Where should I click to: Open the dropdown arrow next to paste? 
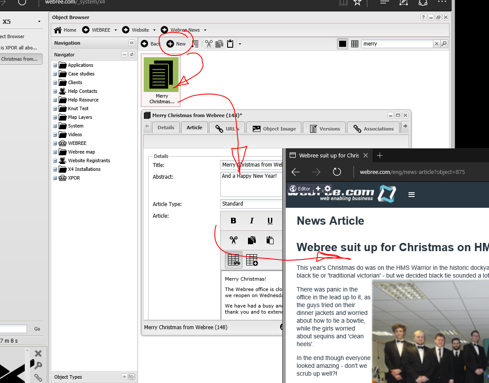(x=240, y=44)
